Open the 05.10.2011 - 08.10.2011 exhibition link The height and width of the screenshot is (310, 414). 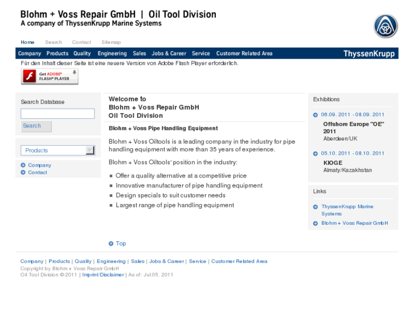point(352,153)
